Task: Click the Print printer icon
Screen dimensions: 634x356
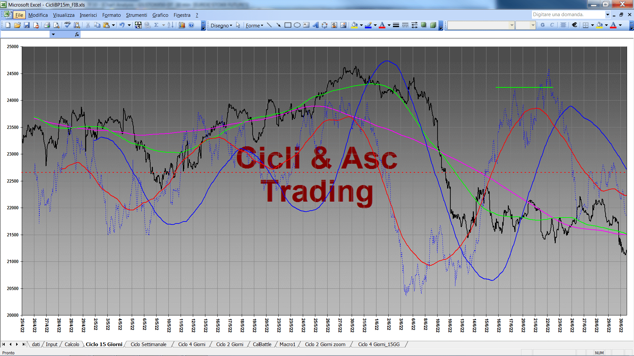Action: (x=47, y=25)
